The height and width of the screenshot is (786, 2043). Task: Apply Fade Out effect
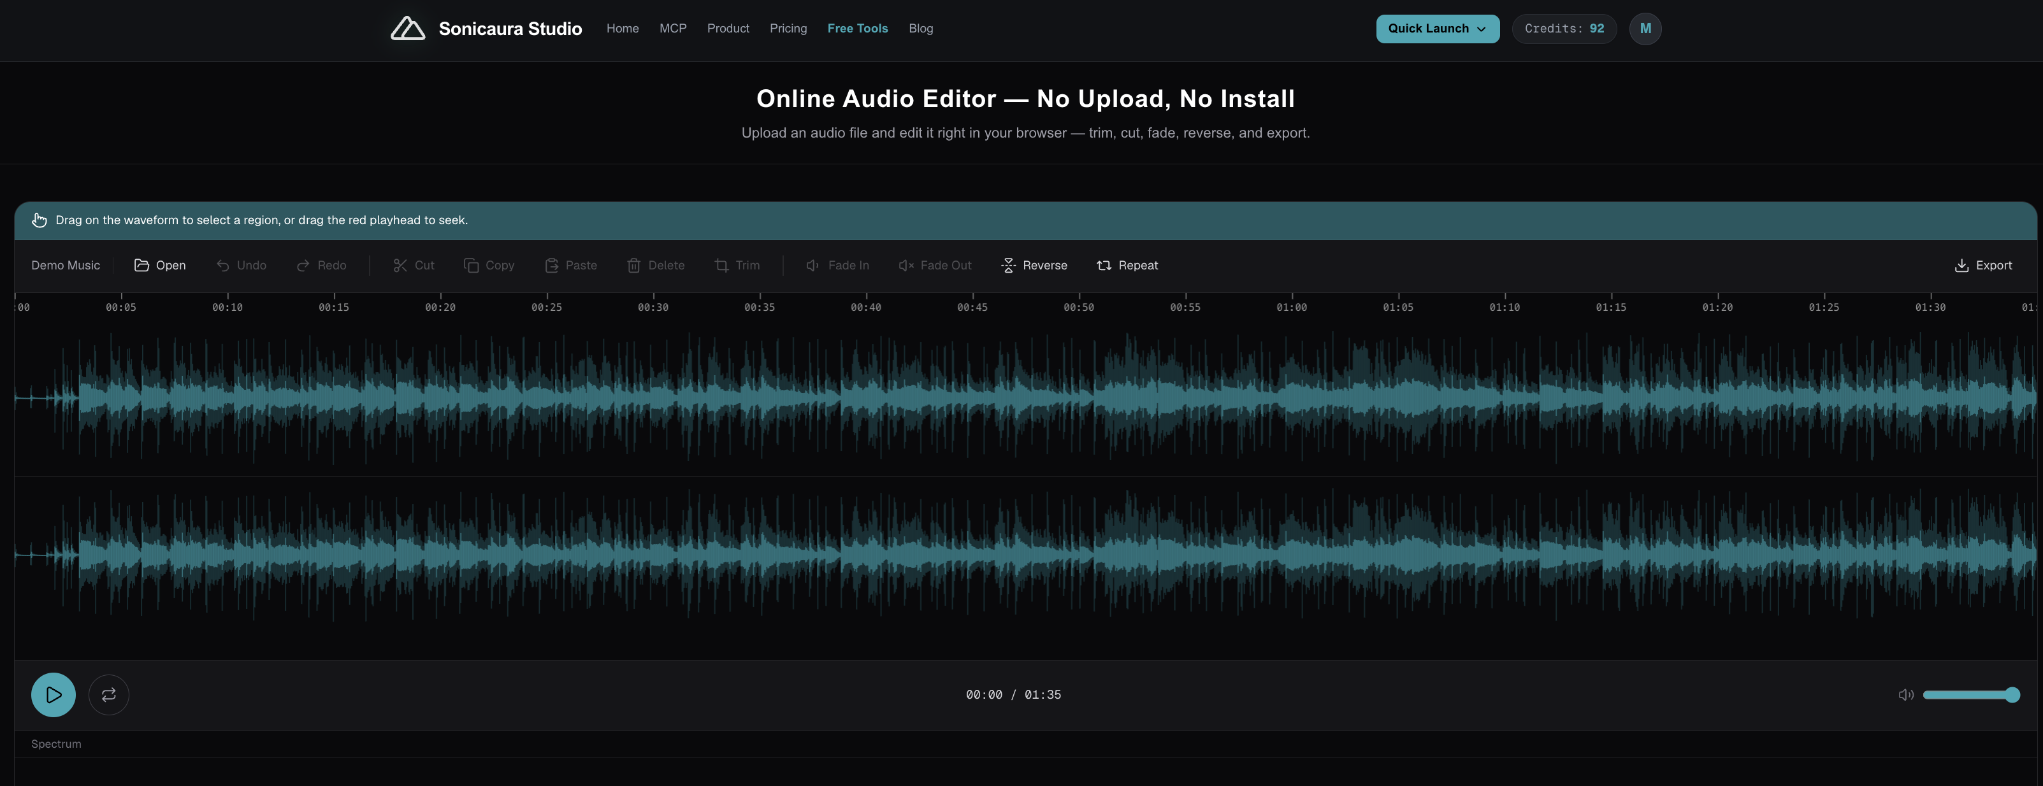tap(934, 266)
